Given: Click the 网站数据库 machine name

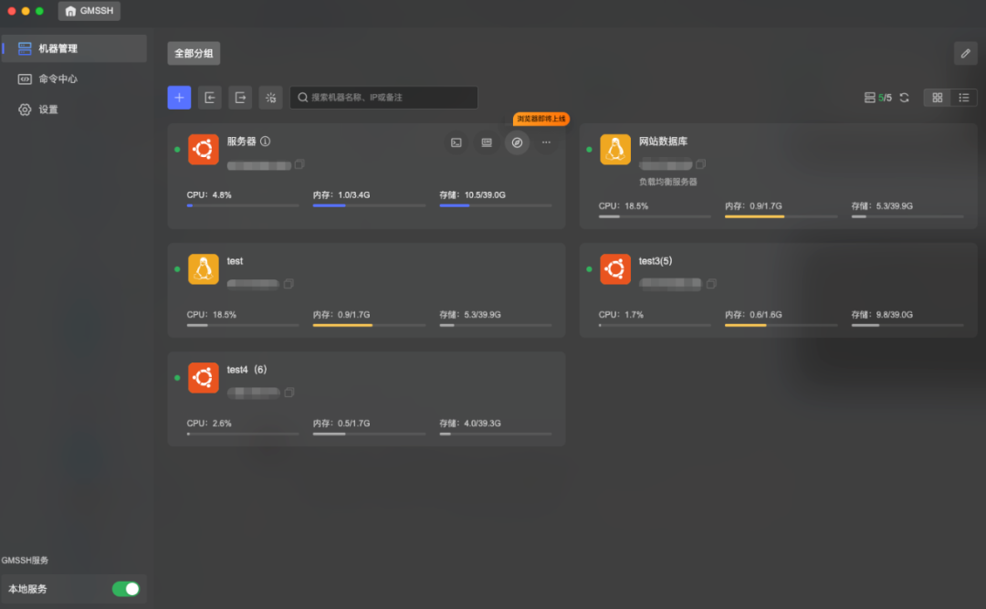Looking at the screenshot, I should click(663, 142).
